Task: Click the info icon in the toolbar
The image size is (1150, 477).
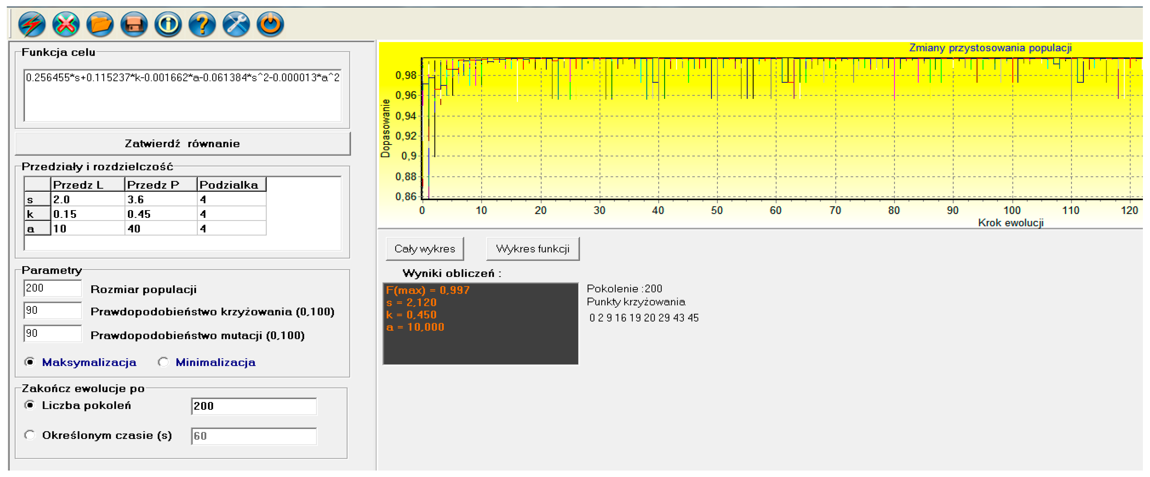Action: coord(168,24)
